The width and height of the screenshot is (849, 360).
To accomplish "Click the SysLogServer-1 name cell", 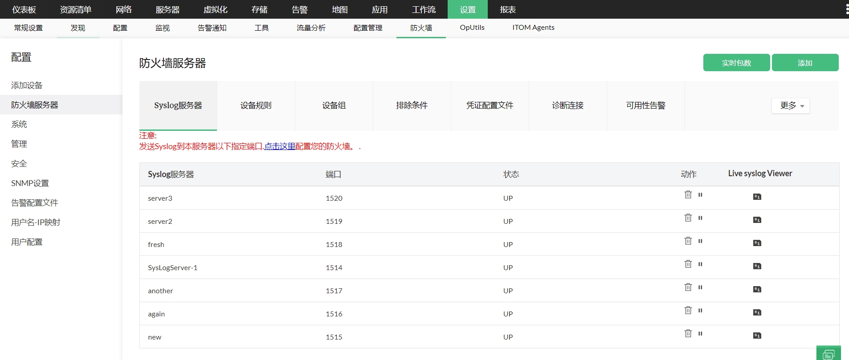I will (173, 267).
